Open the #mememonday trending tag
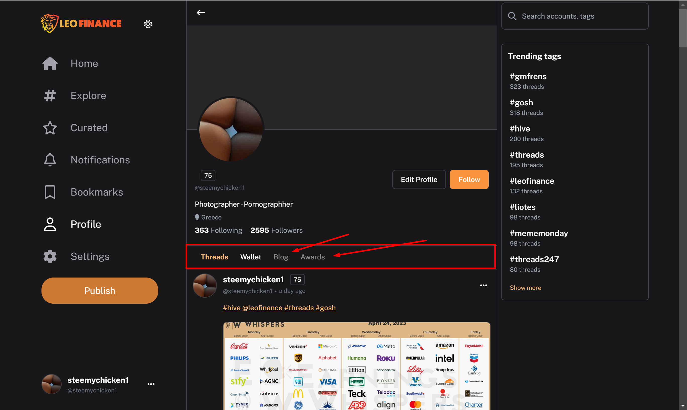687x410 pixels. (x=539, y=233)
